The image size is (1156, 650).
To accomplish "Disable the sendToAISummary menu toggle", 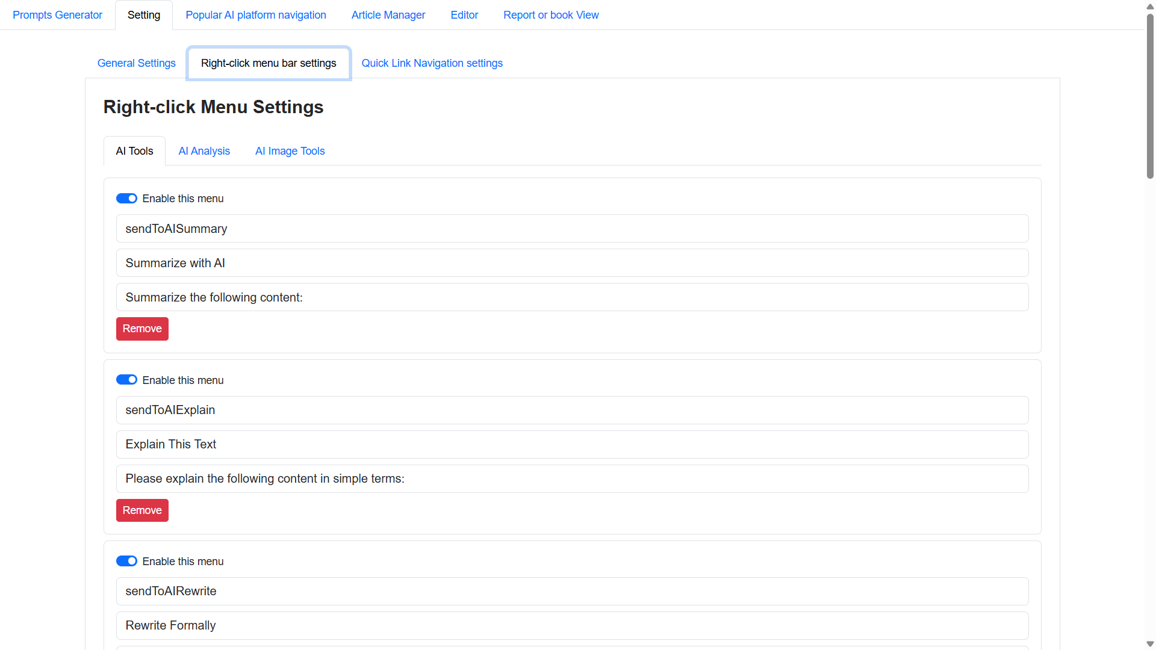I will (x=126, y=199).
